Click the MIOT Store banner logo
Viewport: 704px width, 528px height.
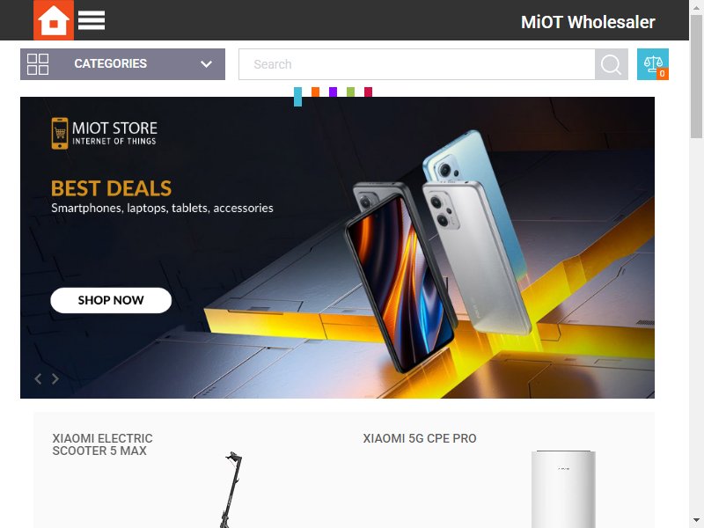pos(104,134)
